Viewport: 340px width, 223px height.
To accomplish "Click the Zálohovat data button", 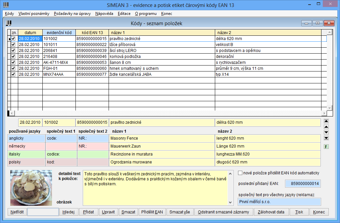I will 271,212.
